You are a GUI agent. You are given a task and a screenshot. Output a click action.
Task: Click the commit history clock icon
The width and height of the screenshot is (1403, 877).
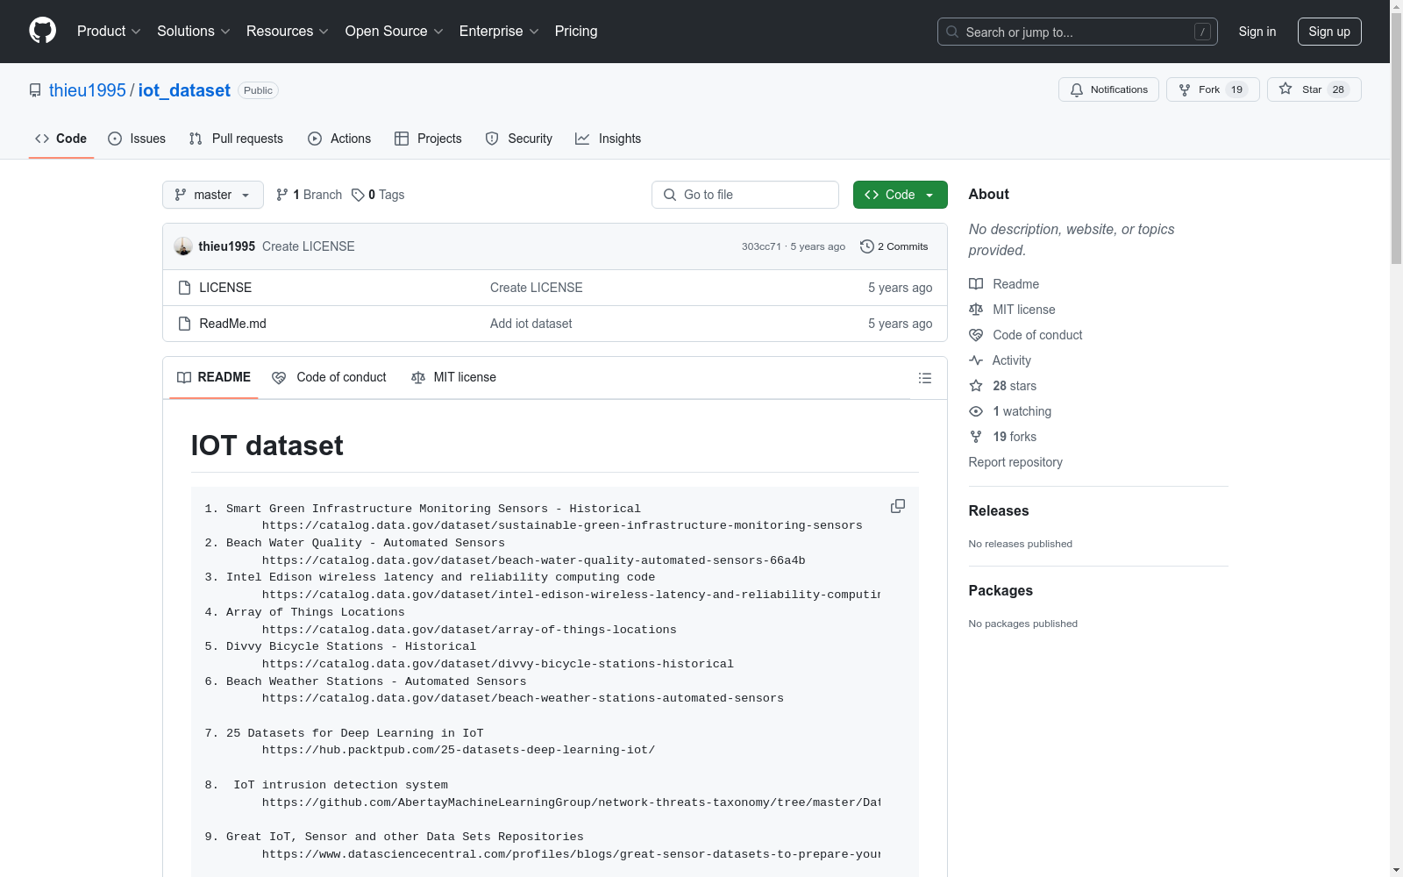(866, 246)
